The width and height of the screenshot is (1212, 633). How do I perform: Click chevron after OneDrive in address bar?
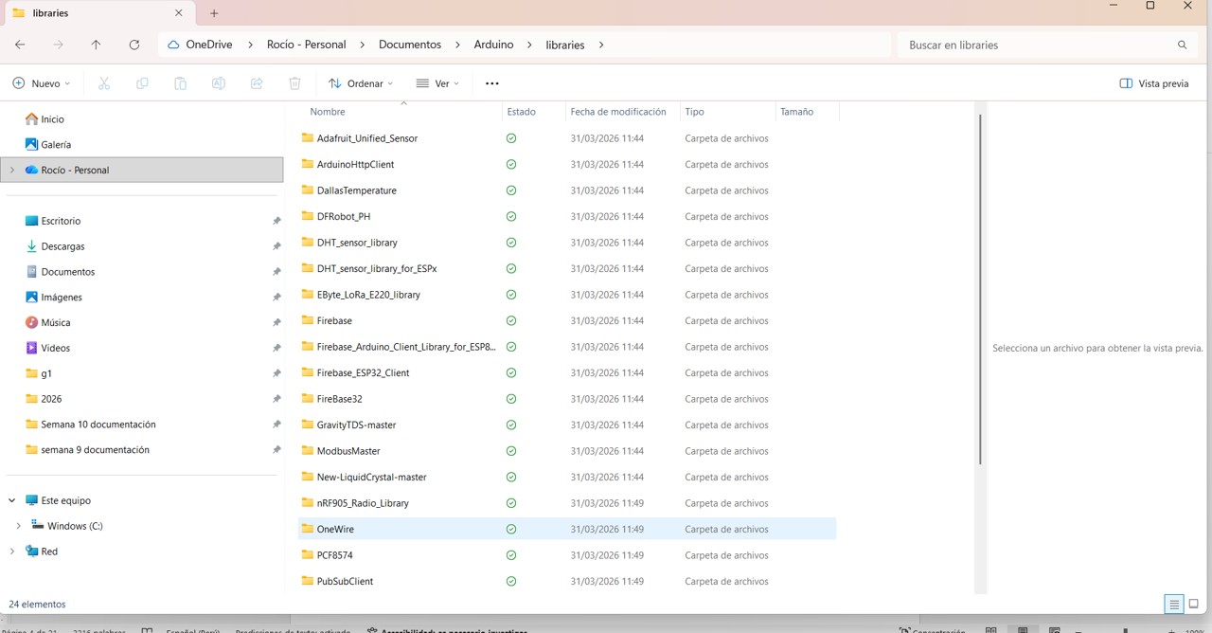click(251, 45)
